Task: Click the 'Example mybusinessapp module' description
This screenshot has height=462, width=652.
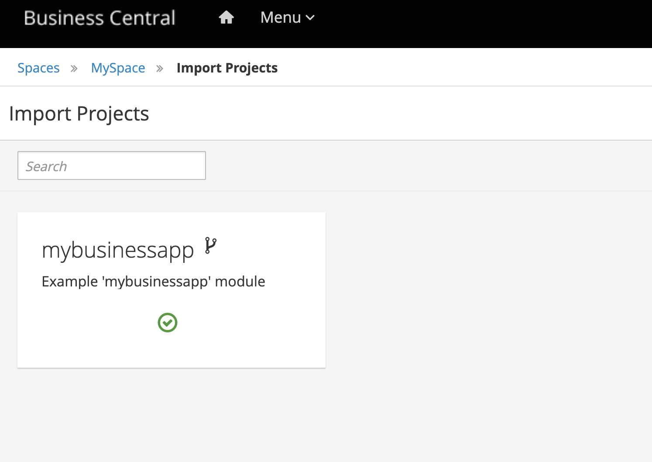Action: coord(153,282)
